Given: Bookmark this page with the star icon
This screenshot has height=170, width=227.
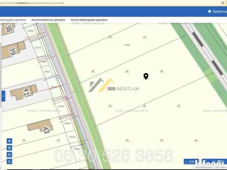Looking at the screenshot, I should [223, 3].
